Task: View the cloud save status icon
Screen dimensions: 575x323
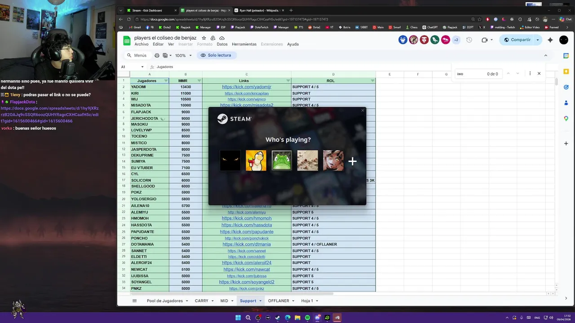Action: (x=222, y=38)
